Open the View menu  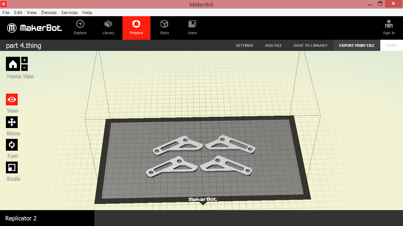(32, 13)
